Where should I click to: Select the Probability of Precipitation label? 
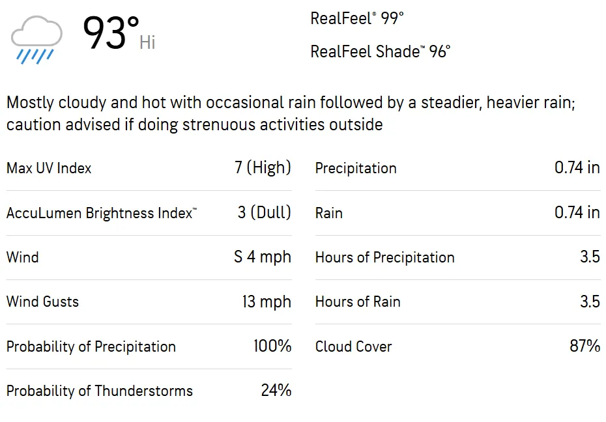91,346
